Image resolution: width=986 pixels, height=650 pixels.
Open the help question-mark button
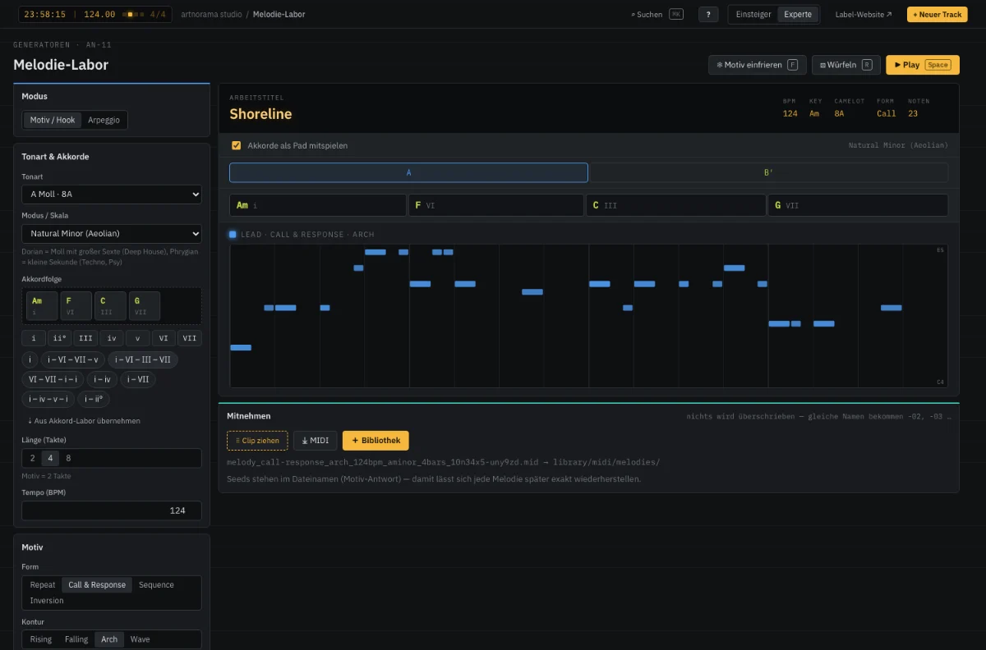coord(708,14)
